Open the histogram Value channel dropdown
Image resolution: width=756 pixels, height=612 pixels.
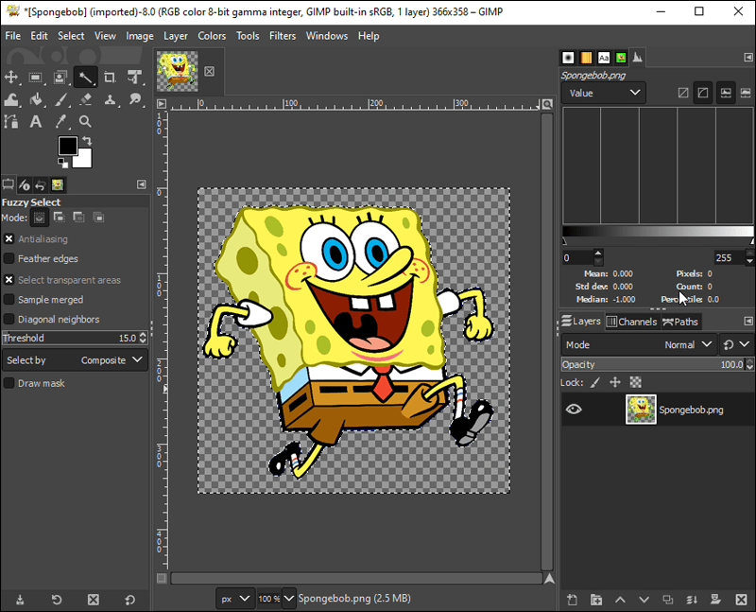604,93
